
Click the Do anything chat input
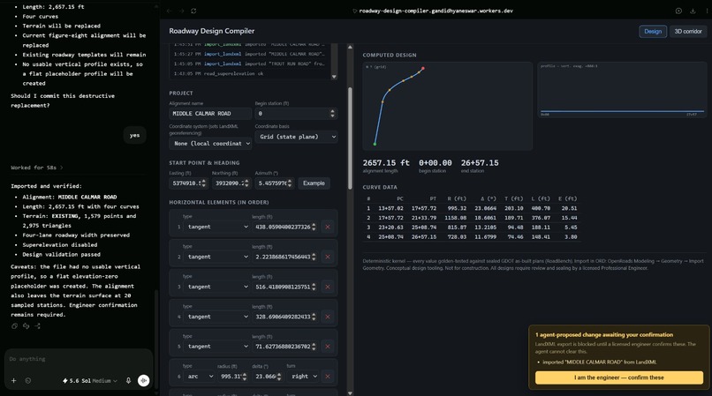pos(78,359)
